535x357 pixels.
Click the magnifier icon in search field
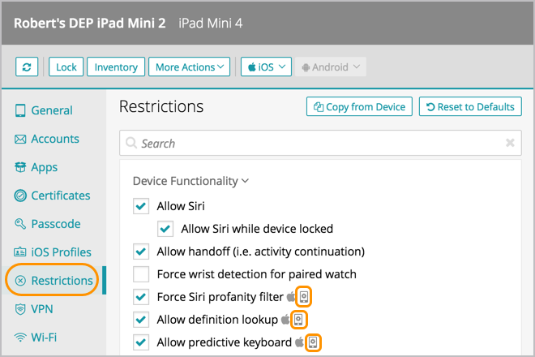131,144
